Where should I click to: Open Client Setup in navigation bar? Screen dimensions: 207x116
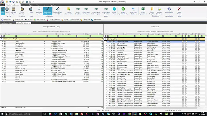[x=6, y=20]
